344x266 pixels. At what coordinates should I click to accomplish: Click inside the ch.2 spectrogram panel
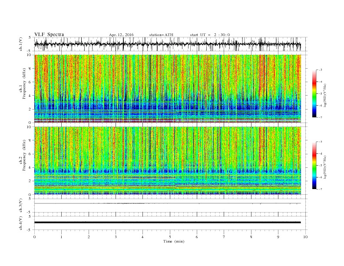(x=168, y=161)
